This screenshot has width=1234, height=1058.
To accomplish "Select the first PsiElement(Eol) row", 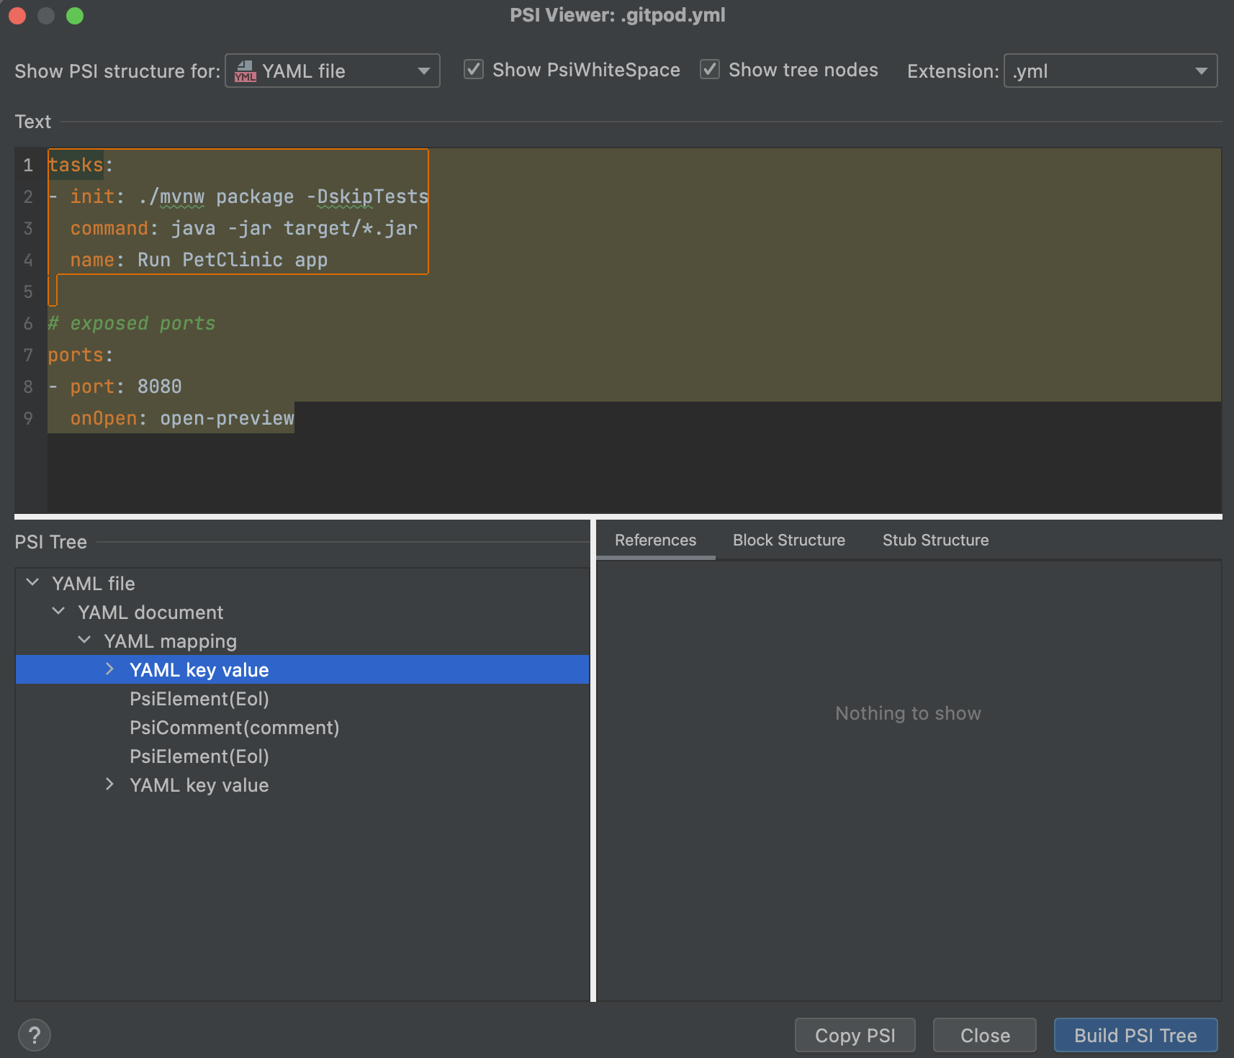I will 302,699.
